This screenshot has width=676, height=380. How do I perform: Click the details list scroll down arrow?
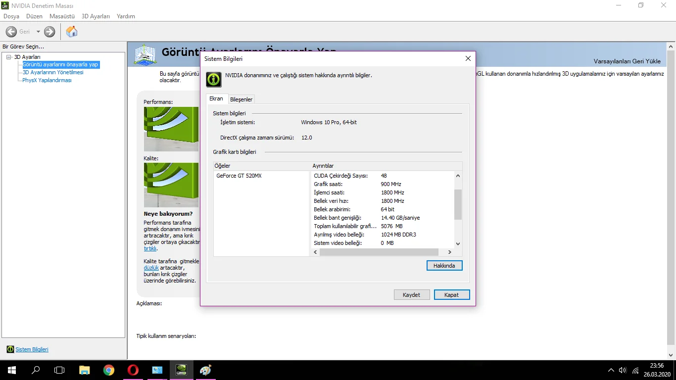(458, 243)
